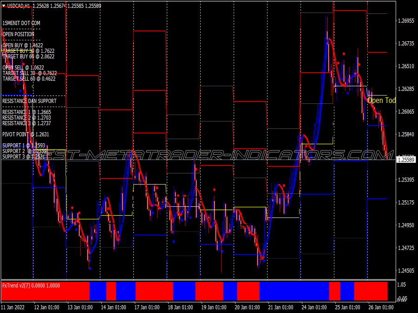Click 'SUPPORT 1 @ 1.2593' label
Image resolution: width=418 pixels, height=313 pixels.
[x=24, y=146]
